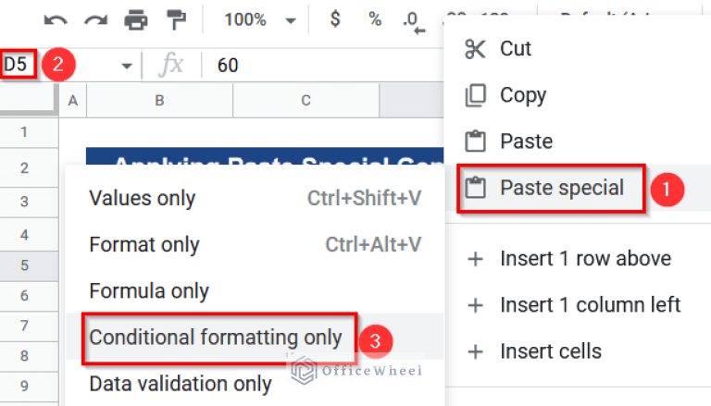The height and width of the screenshot is (406, 711).
Task: Click the print icon
Action: click(136, 19)
